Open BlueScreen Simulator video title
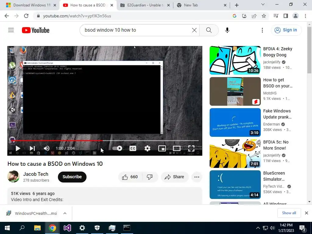The width and height of the screenshot is (312, 234). (x=274, y=176)
